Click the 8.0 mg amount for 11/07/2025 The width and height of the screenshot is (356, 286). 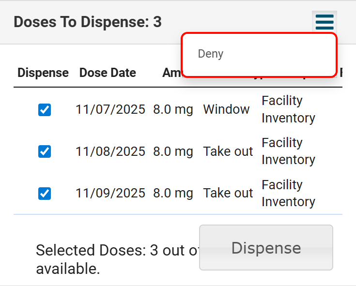tap(173, 109)
